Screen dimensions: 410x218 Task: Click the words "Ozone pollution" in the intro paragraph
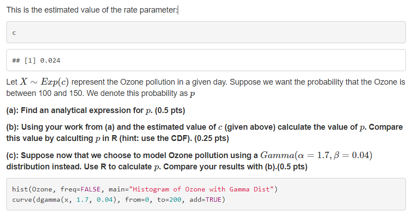[x=146, y=82]
